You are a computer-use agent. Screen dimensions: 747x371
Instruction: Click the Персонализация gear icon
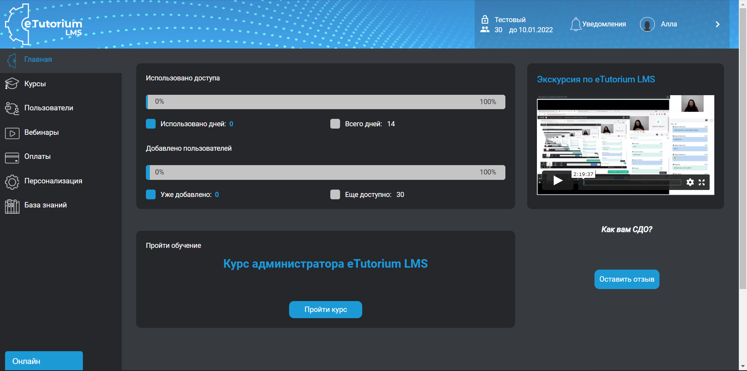pyautogui.click(x=12, y=182)
